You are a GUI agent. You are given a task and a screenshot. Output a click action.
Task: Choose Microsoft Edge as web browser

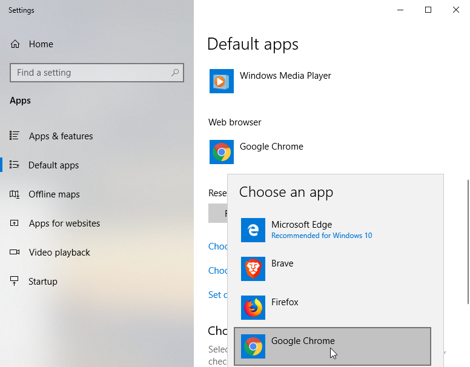point(333,230)
